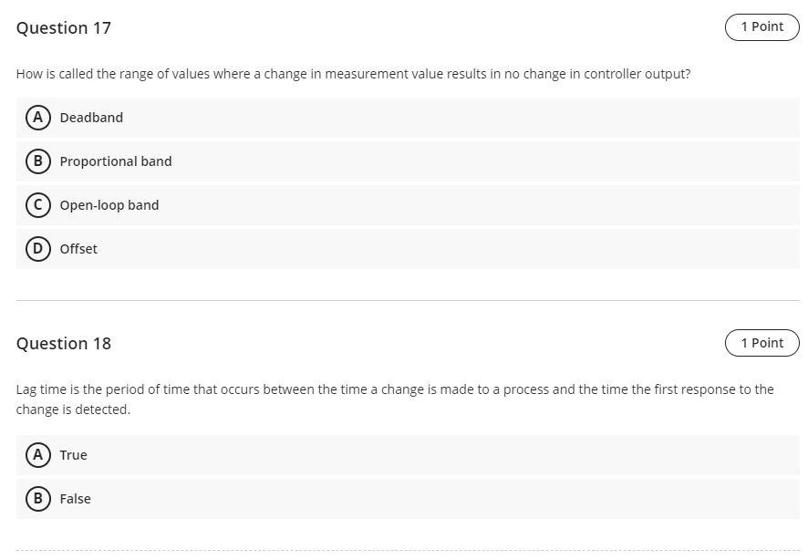Click the circled B icon beside Proportional band
The image size is (808, 560).
pyautogui.click(x=37, y=161)
